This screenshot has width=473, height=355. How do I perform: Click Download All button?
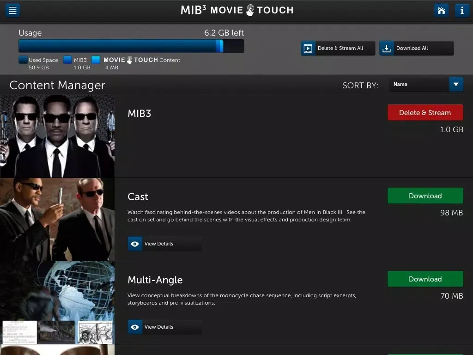point(417,48)
